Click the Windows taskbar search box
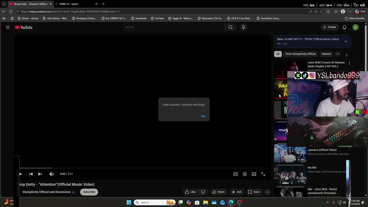Viewport: 368px width, 207px height. tap(155, 202)
